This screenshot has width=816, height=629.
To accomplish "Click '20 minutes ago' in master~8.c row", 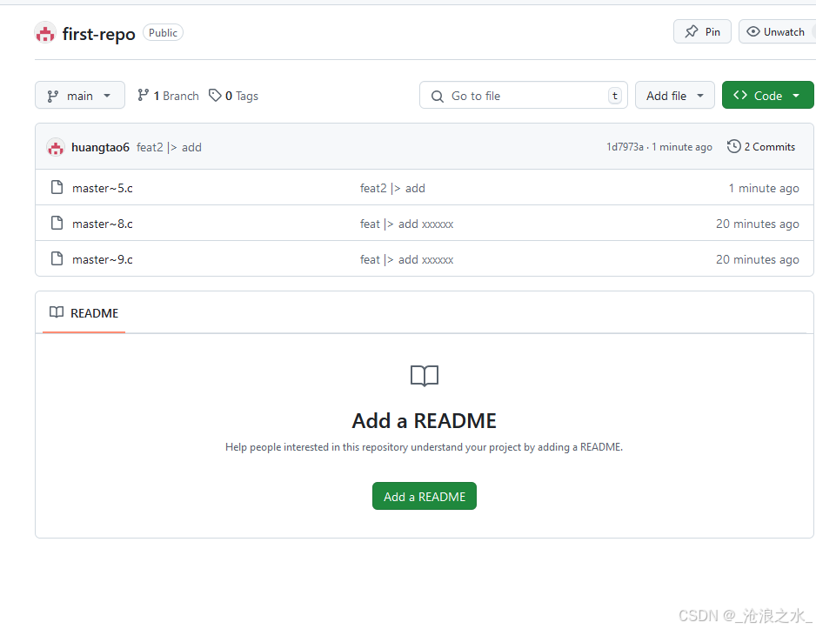I will click(757, 224).
